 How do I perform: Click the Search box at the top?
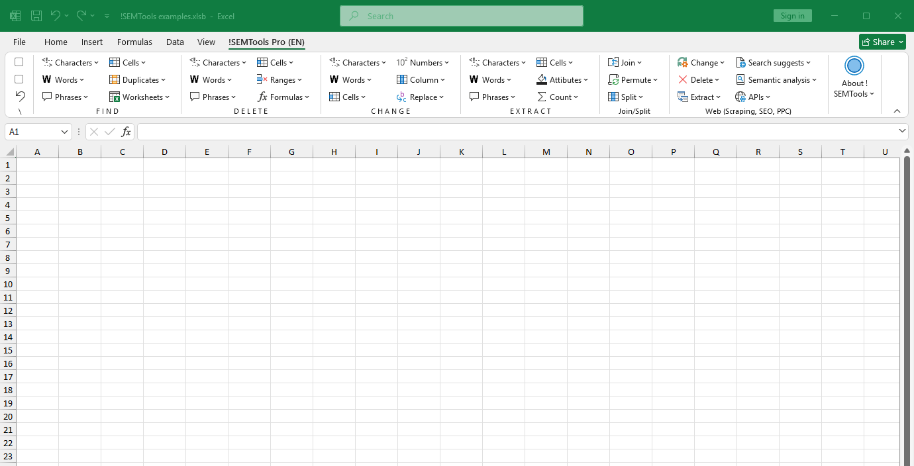[461, 15]
